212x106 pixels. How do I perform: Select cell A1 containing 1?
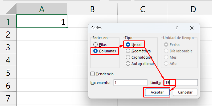pos(42,21)
